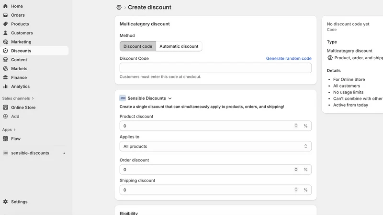
Task: Click the Analytics bar chart icon
Action: [5, 86]
